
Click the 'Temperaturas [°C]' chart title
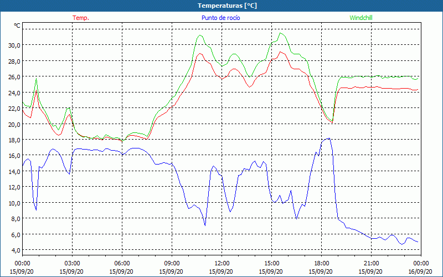(227, 6)
